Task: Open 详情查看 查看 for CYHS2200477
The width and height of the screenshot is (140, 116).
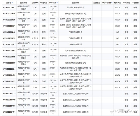Action: pos(135,81)
